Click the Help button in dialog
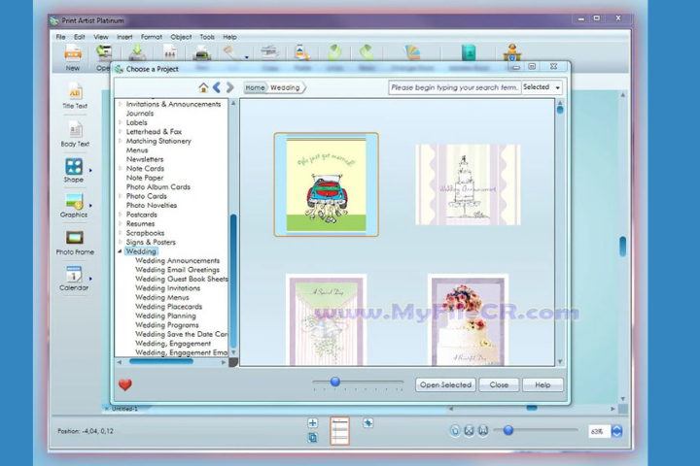Screen dimensions: 700x466 (x=542, y=384)
